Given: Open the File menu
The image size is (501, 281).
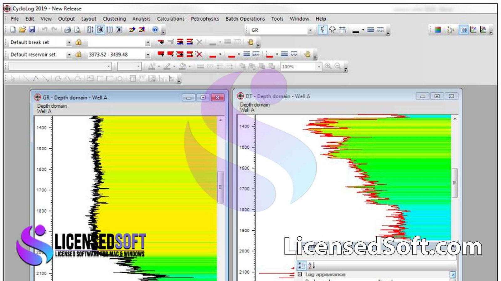Looking at the screenshot, I should point(15,19).
